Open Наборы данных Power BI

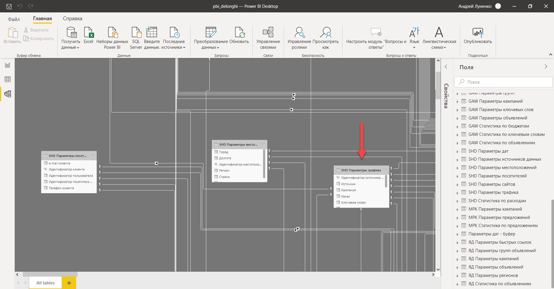pos(112,38)
